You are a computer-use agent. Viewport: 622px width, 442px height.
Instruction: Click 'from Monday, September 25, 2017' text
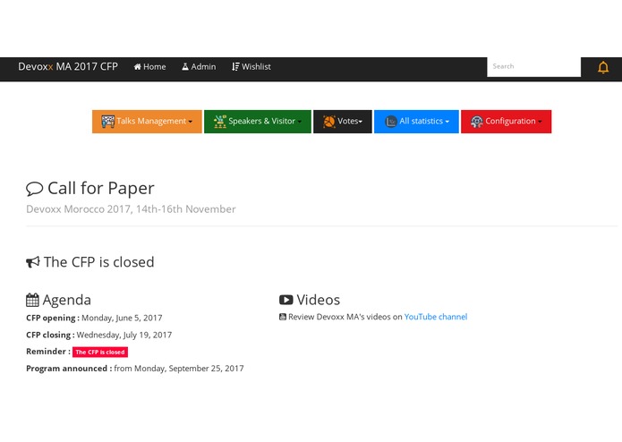pyautogui.click(x=179, y=369)
